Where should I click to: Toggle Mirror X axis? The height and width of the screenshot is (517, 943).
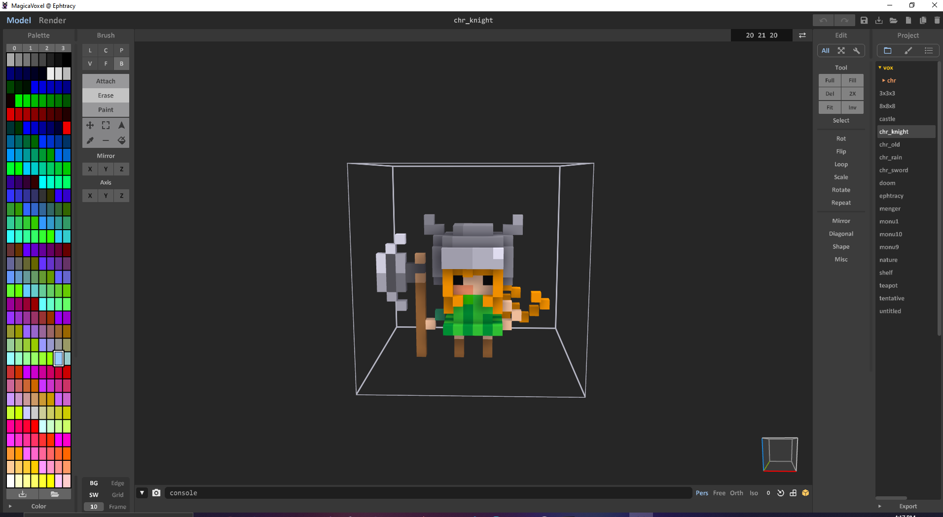pos(90,169)
